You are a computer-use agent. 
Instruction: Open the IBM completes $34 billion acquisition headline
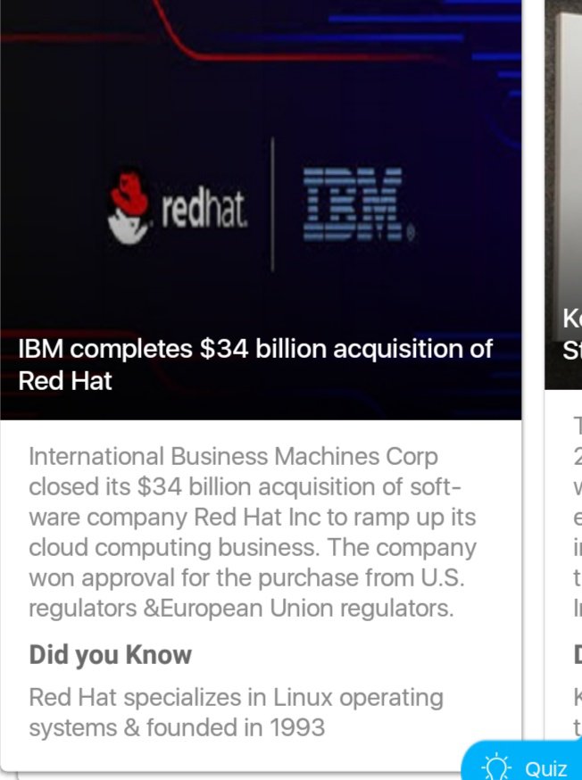[255, 364]
